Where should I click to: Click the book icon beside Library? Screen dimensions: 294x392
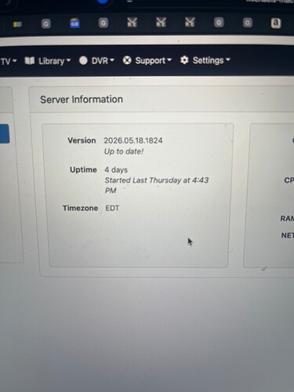[x=30, y=61]
